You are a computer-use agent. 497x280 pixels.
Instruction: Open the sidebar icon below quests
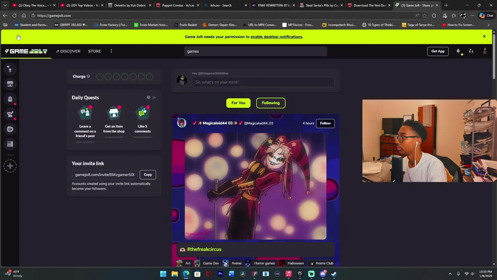pos(10,129)
